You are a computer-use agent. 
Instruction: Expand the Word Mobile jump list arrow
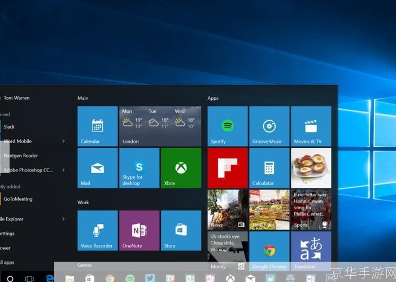[x=63, y=141]
